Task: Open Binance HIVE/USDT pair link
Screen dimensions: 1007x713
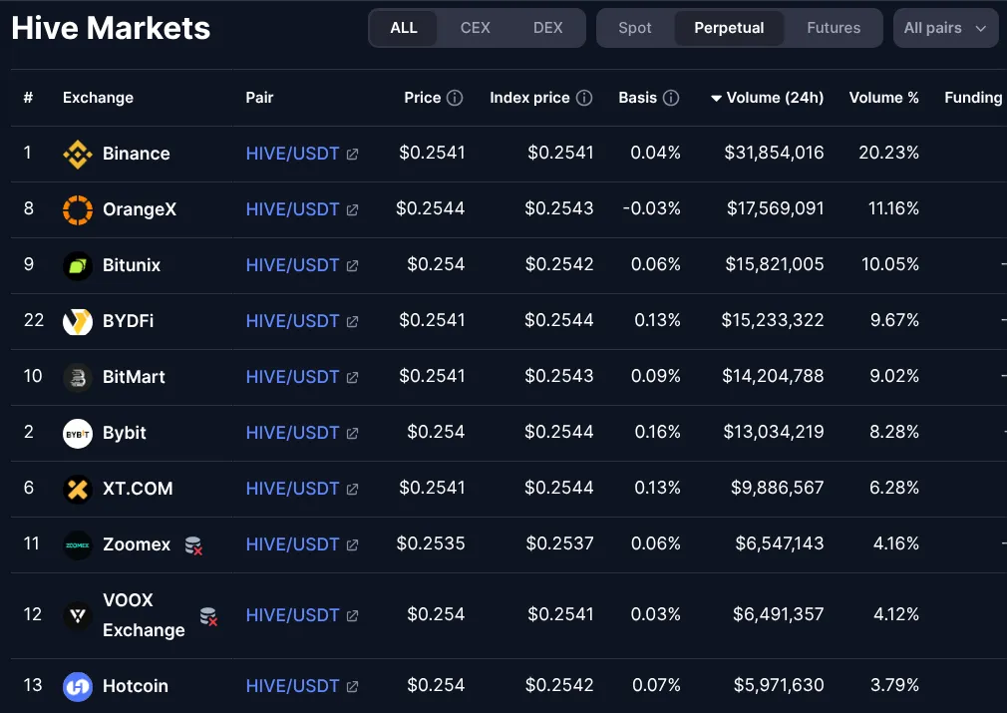Action: point(292,155)
